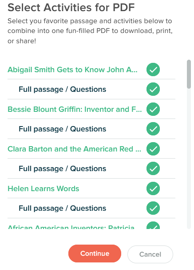Uncheck the Abigail Smith passage checkmark

pos(153,70)
